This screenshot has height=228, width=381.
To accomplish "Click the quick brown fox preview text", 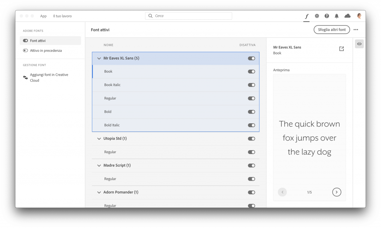I will pos(309,138).
